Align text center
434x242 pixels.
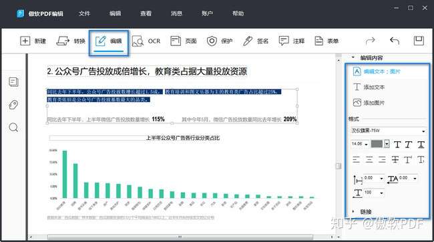[369, 159]
